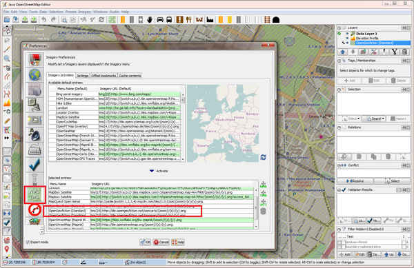The image size is (414, 268).
Task: Collapse the Tags / Memberships panel
Action: (339, 61)
